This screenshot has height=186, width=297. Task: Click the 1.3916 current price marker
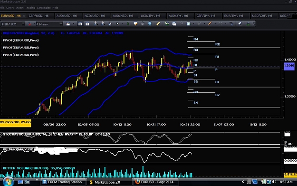pyautogui.click(x=289, y=66)
